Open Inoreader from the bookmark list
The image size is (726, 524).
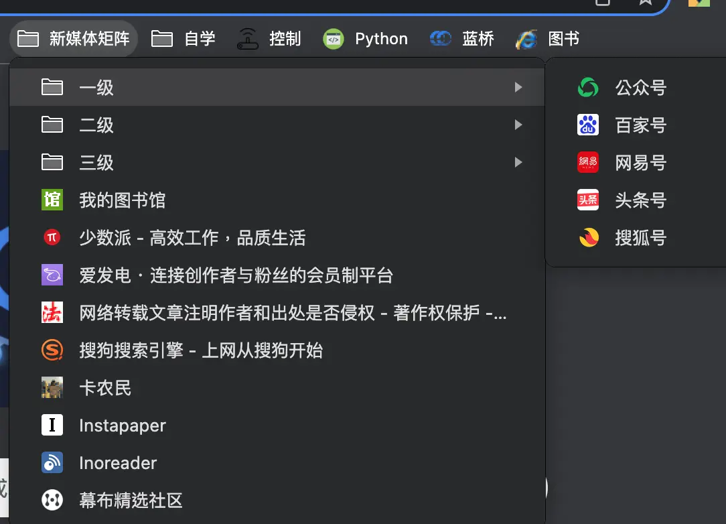tap(117, 462)
